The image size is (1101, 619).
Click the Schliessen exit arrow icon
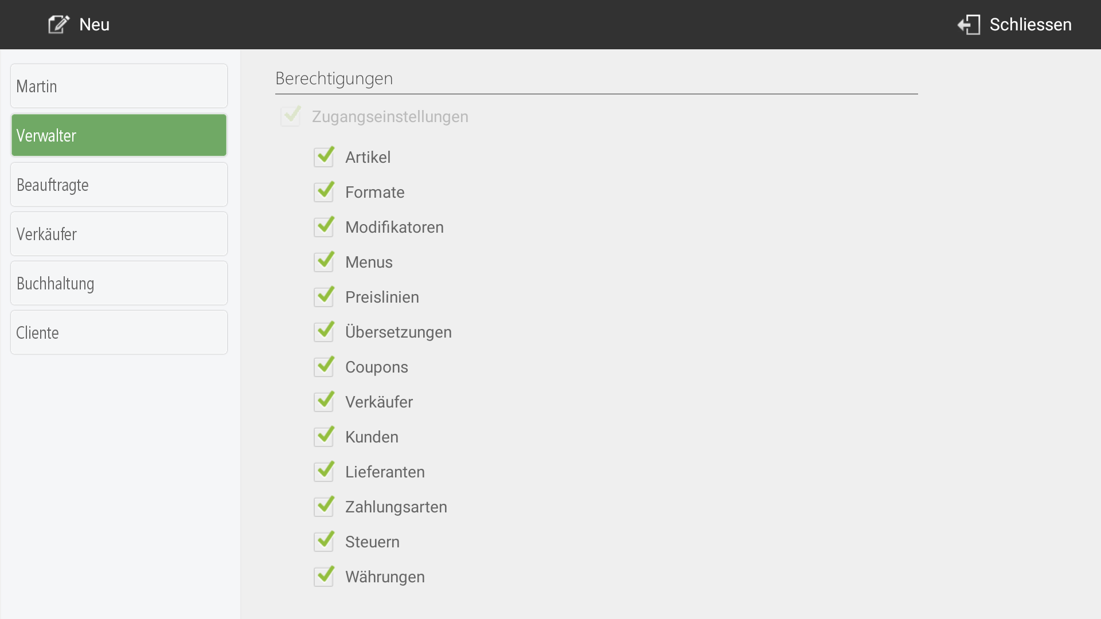click(x=969, y=25)
